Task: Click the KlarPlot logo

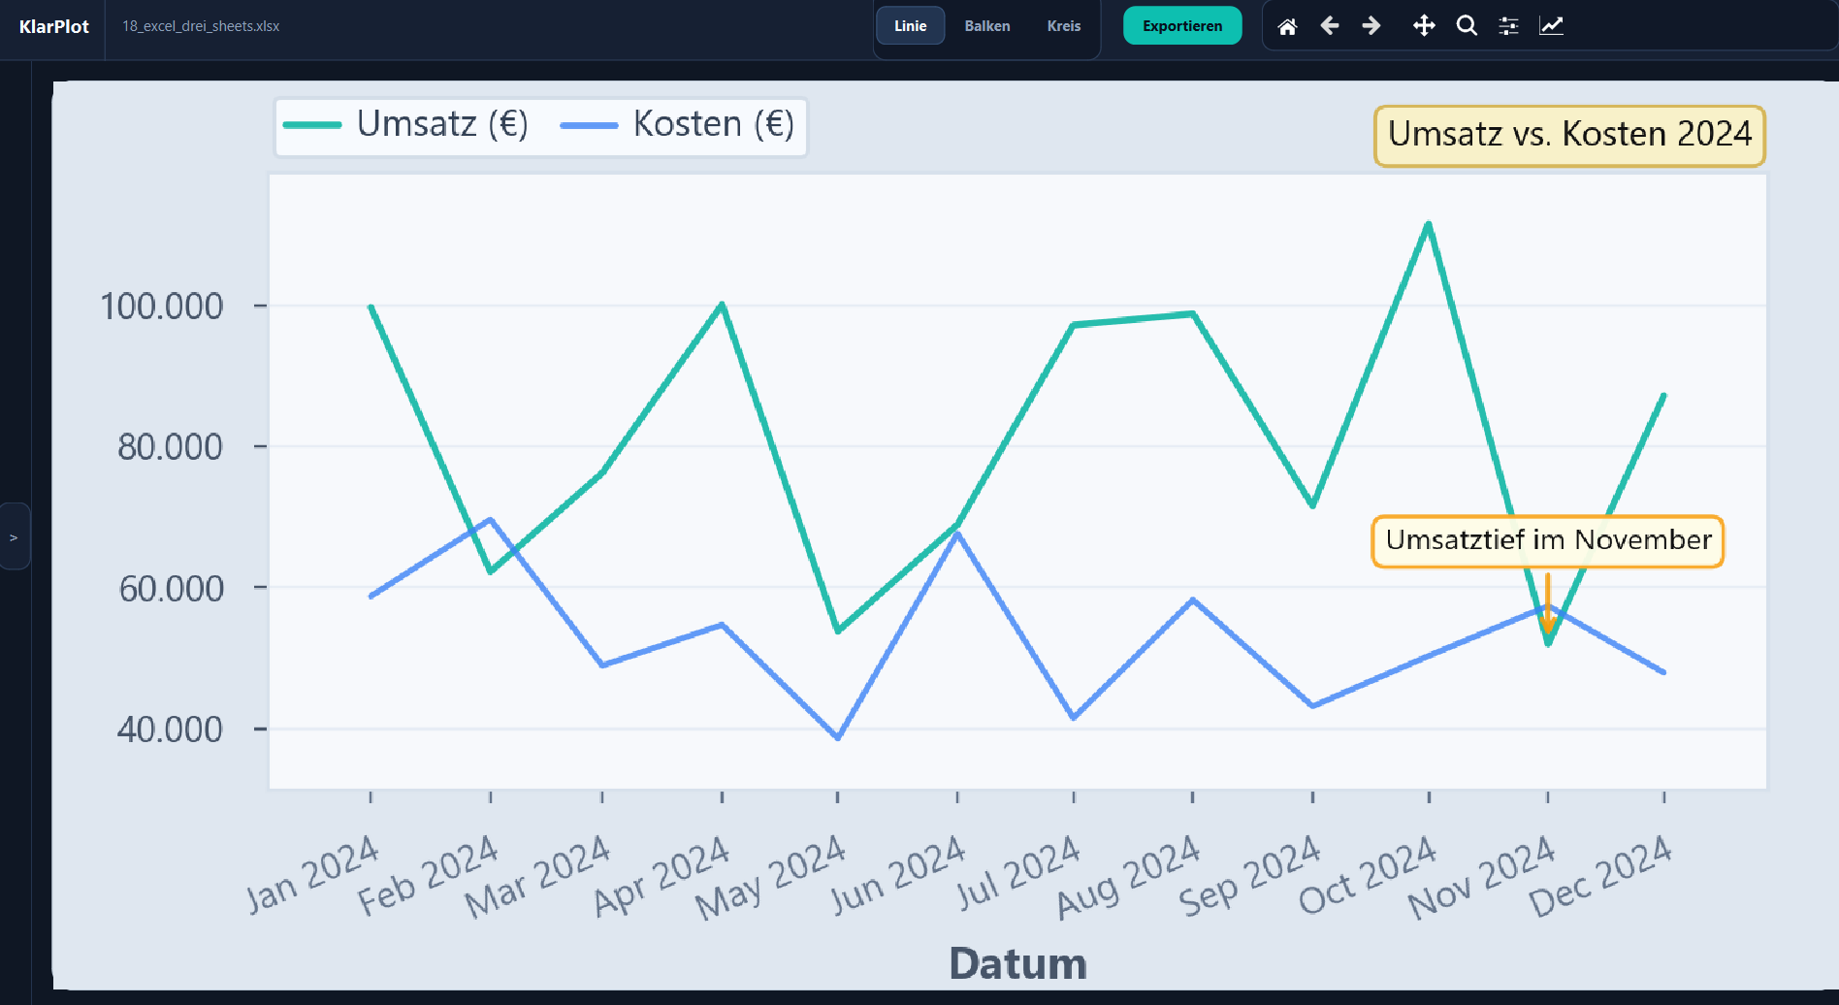Action: click(x=53, y=26)
